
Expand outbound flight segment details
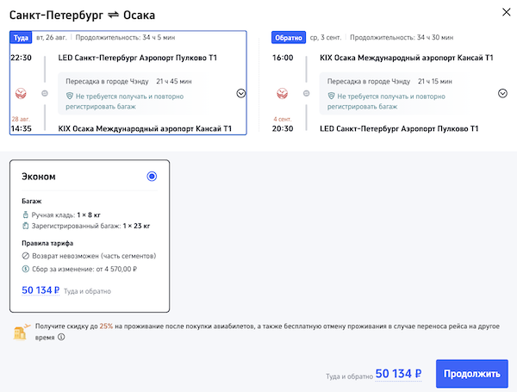[x=241, y=93]
